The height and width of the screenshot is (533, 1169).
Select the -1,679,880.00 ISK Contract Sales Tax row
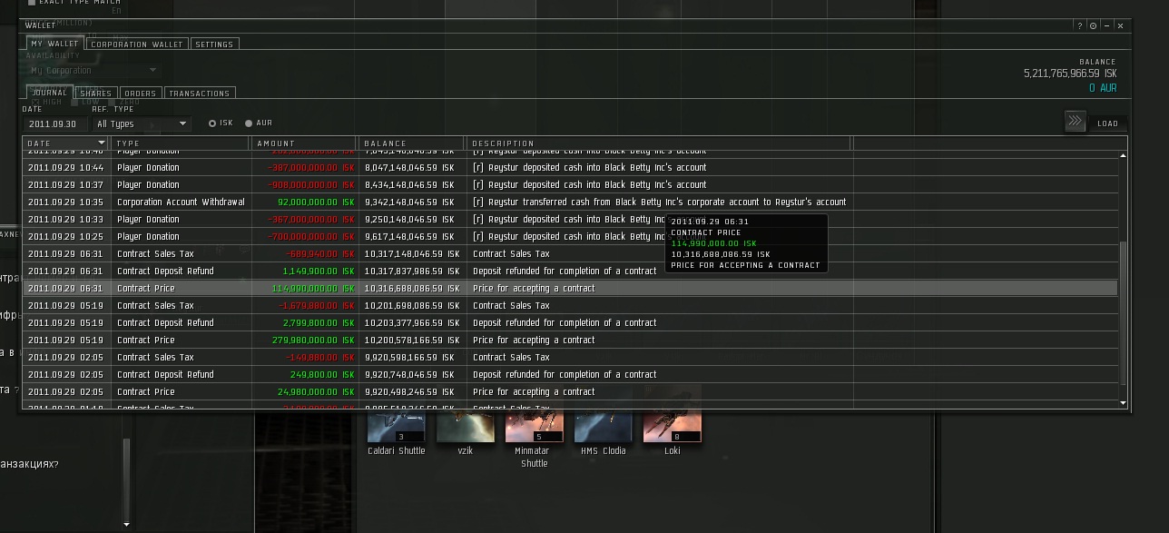pyautogui.click(x=570, y=305)
